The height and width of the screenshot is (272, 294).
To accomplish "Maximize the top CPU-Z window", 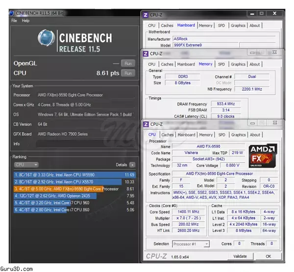I will pos(262,13).
